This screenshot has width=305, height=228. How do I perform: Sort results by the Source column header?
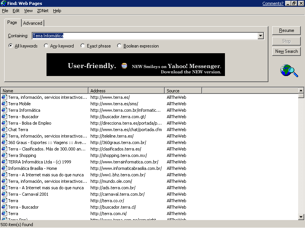tap(183, 91)
